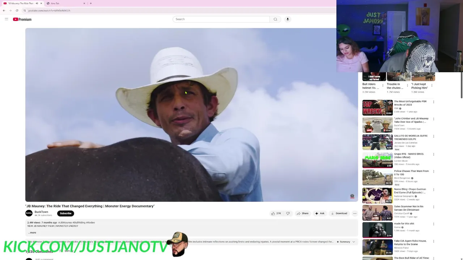Go forward with browser forward arrow

(x=10, y=10)
